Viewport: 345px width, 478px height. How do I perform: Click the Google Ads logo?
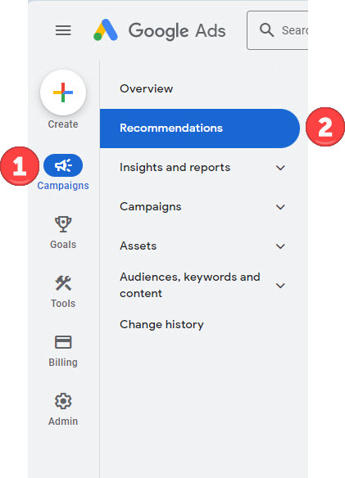click(x=106, y=29)
